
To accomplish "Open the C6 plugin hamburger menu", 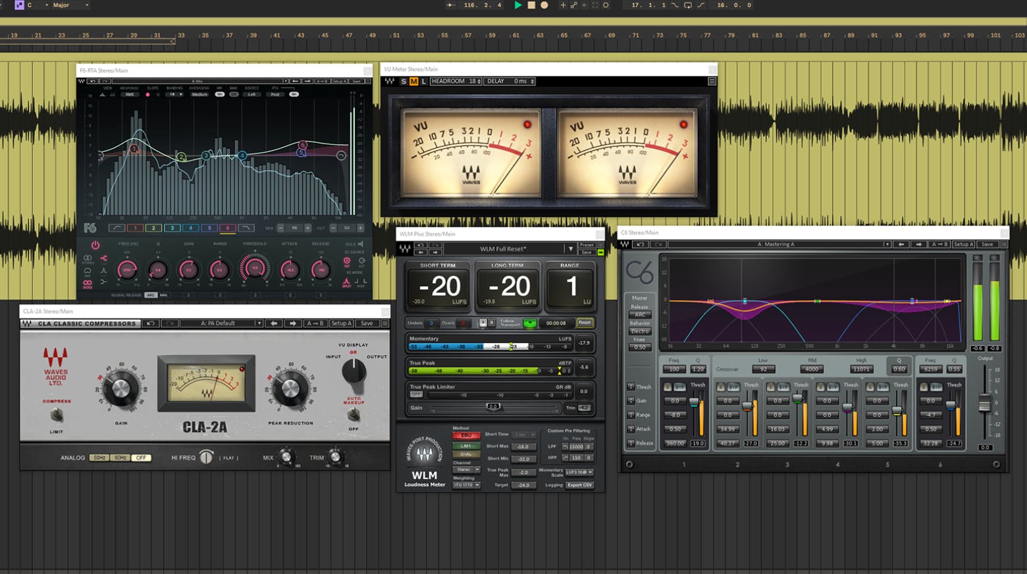I will (x=1003, y=244).
